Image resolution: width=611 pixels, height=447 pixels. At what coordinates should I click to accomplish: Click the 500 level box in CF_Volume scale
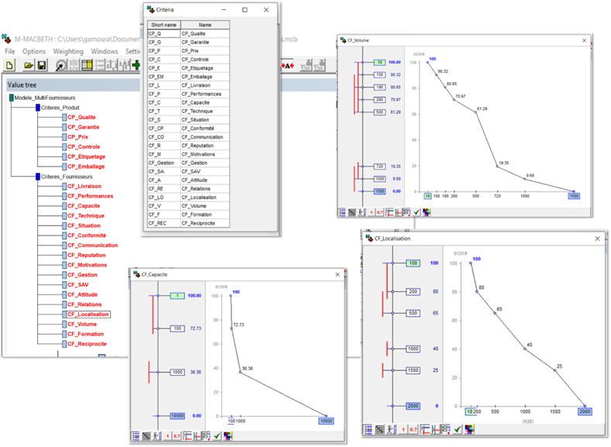click(x=379, y=112)
